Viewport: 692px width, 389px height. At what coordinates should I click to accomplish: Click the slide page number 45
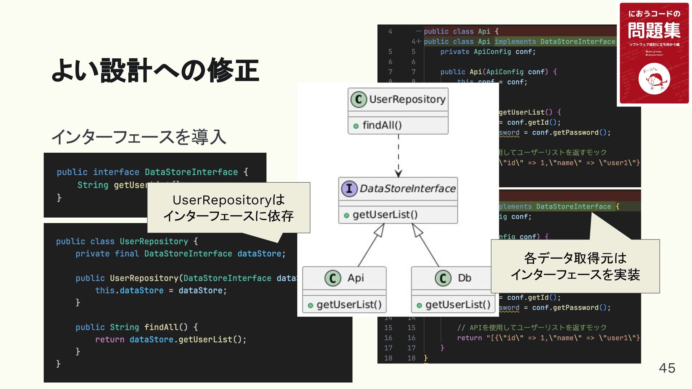pos(667,368)
